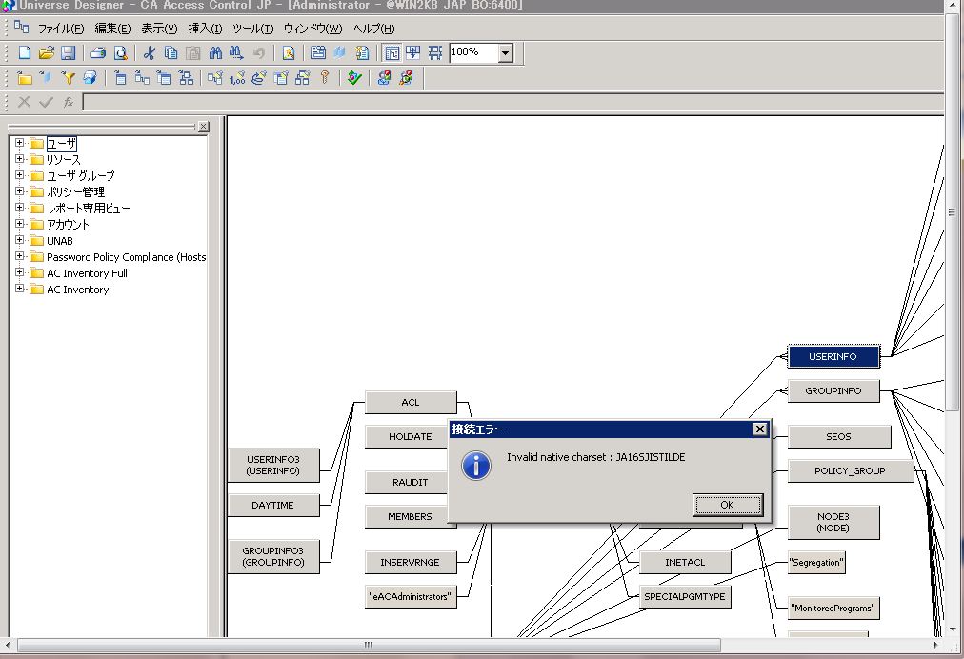
Task: Open the ヘルプ(H) menu
Action: tap(373, 29)
